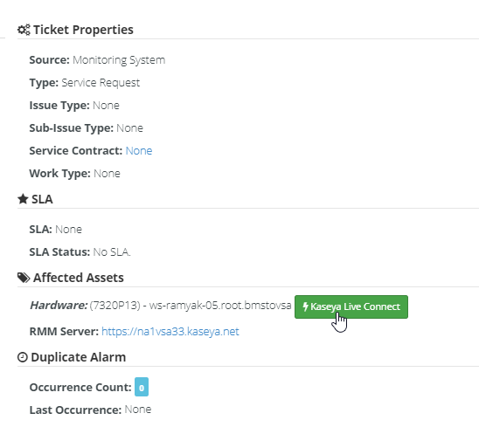Click the Ticket Properties gears icon
Viewport: 479px width, 427px height.
[x=24, y=30]
